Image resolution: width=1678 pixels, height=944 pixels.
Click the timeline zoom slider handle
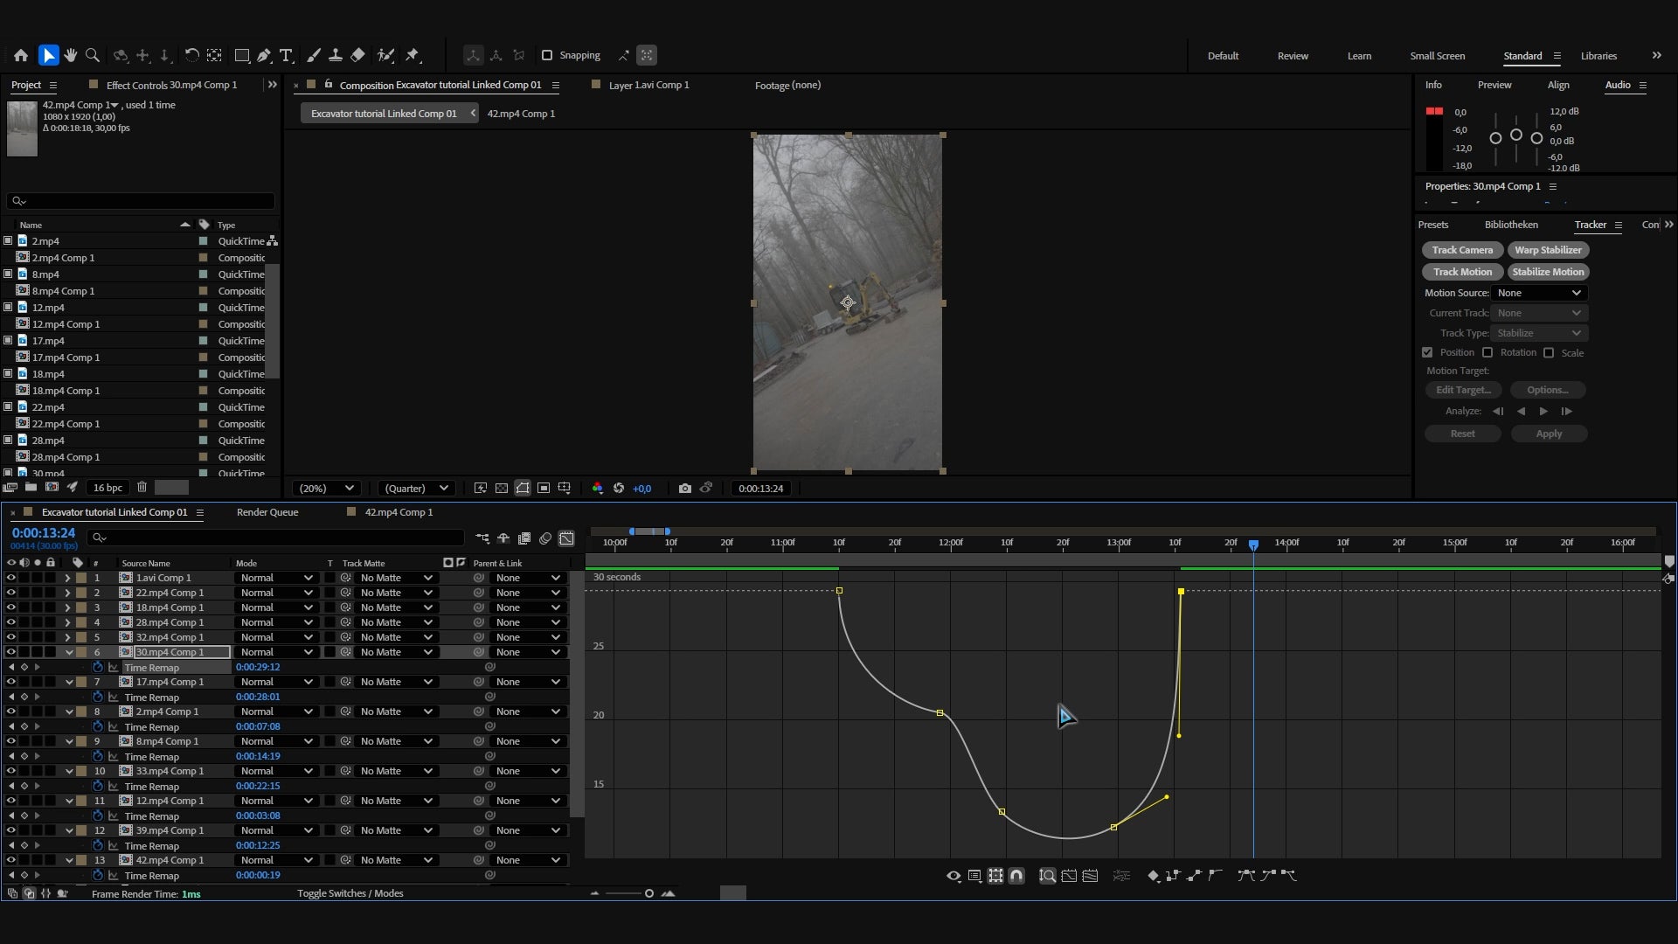tap(649, 893)
